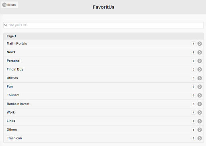Click the Tourism chevron arrow
206x146 pixels.
click(x=200, y=95)
